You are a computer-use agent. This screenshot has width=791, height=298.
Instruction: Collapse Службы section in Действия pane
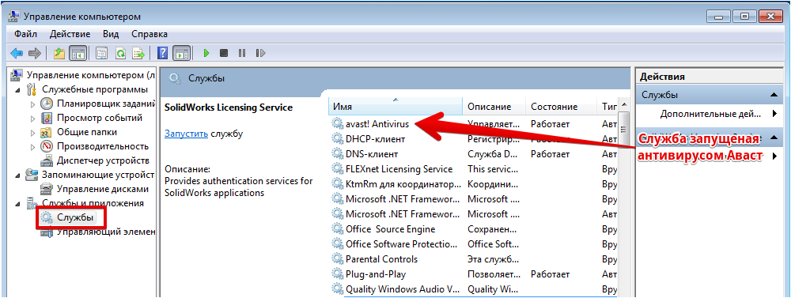point(774,95)
